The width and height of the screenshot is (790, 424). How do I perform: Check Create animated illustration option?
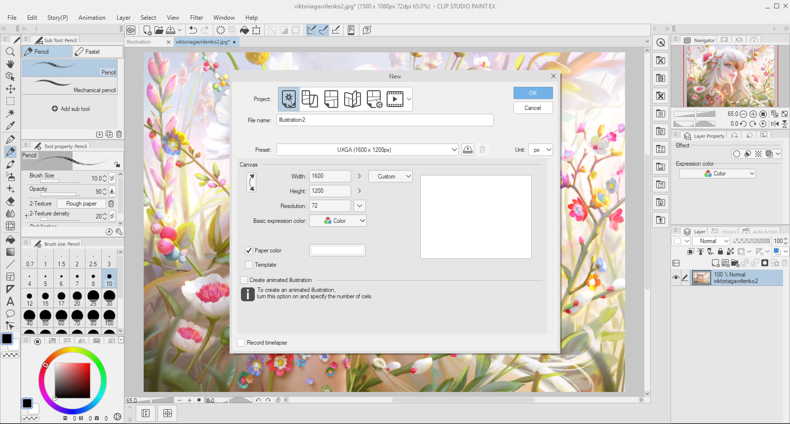pos(244,280)
